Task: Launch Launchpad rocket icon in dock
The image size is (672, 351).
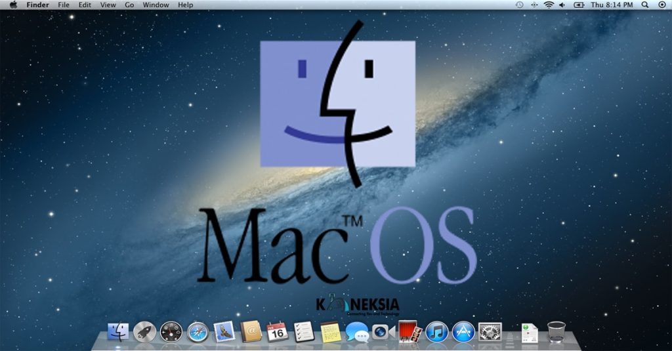Action: tap(144, 332)
